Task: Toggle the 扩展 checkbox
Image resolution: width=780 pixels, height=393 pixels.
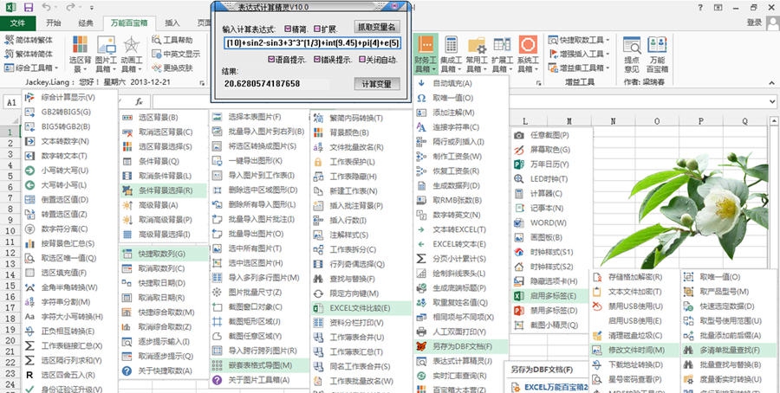Action: point(317,29)
